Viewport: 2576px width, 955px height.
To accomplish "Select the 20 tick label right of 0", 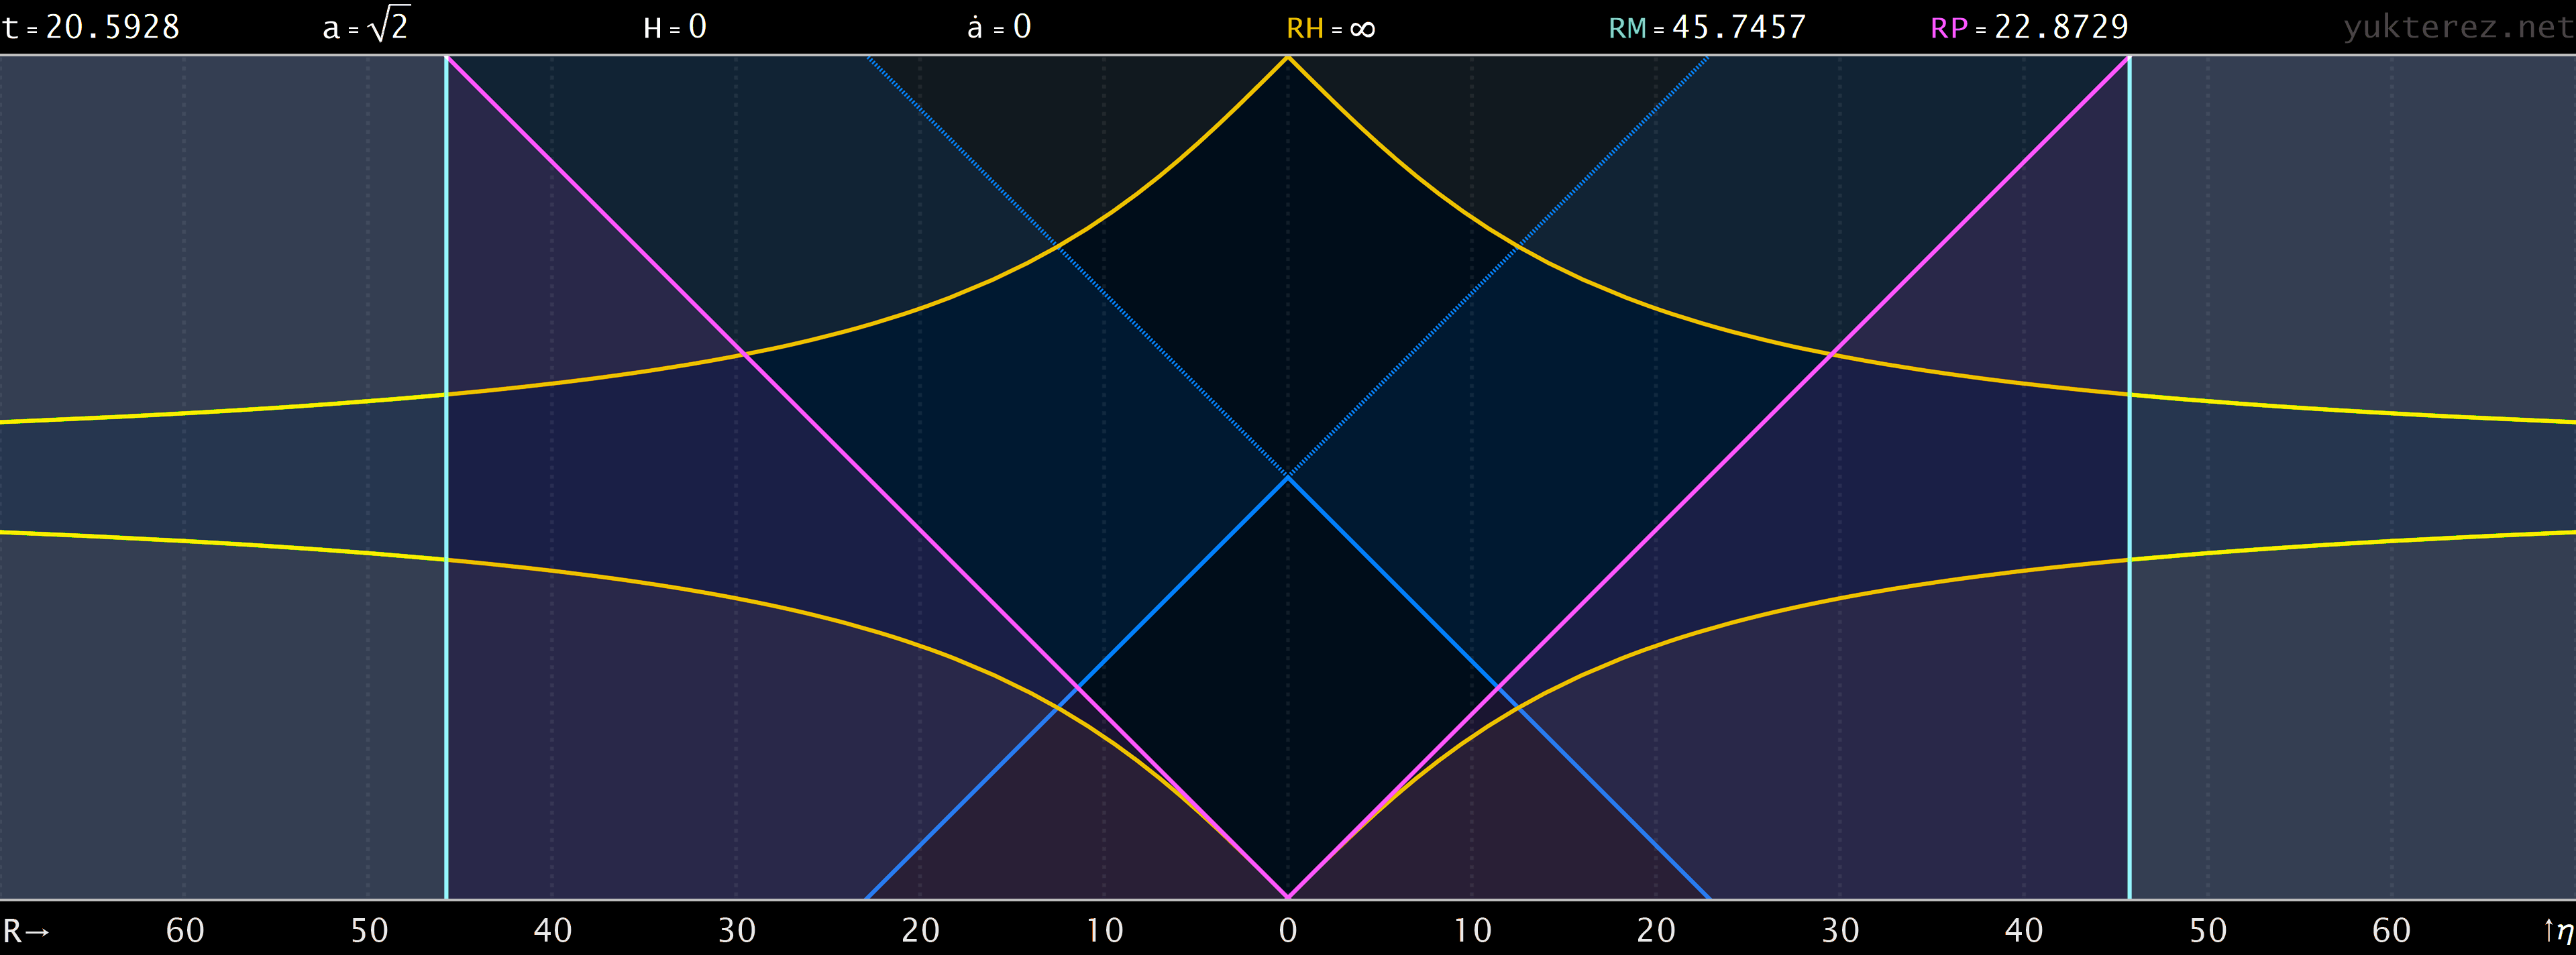I will pos(1656,931).
